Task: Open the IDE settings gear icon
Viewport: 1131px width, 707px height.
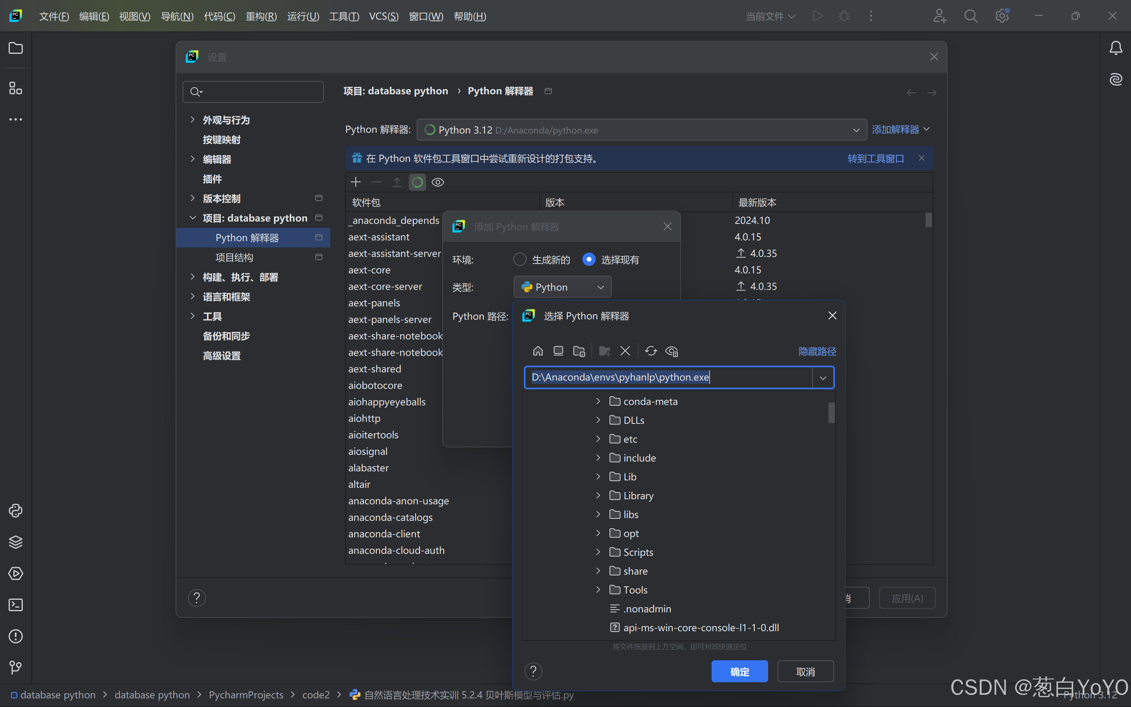Action: click(1001, 16)
